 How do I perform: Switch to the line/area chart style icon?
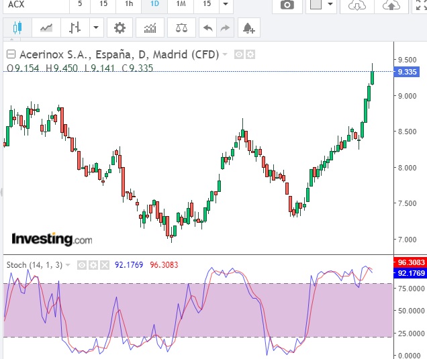coord(46,28)
